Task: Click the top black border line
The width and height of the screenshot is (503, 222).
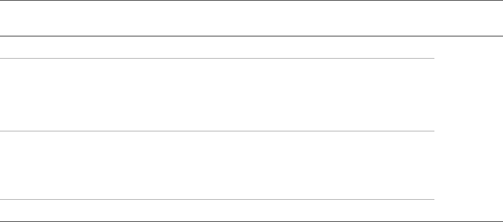Action: (x=251, y=1)
